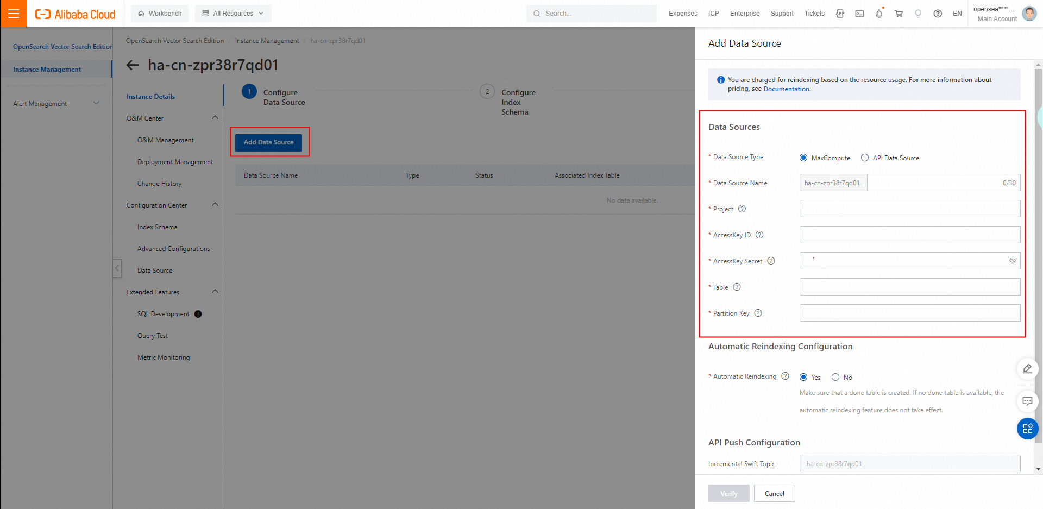Click the app download icon in header
Image resolution: width=1043 pixels, height=509 pixels.
pyautogui.click(x=840, y=14)
